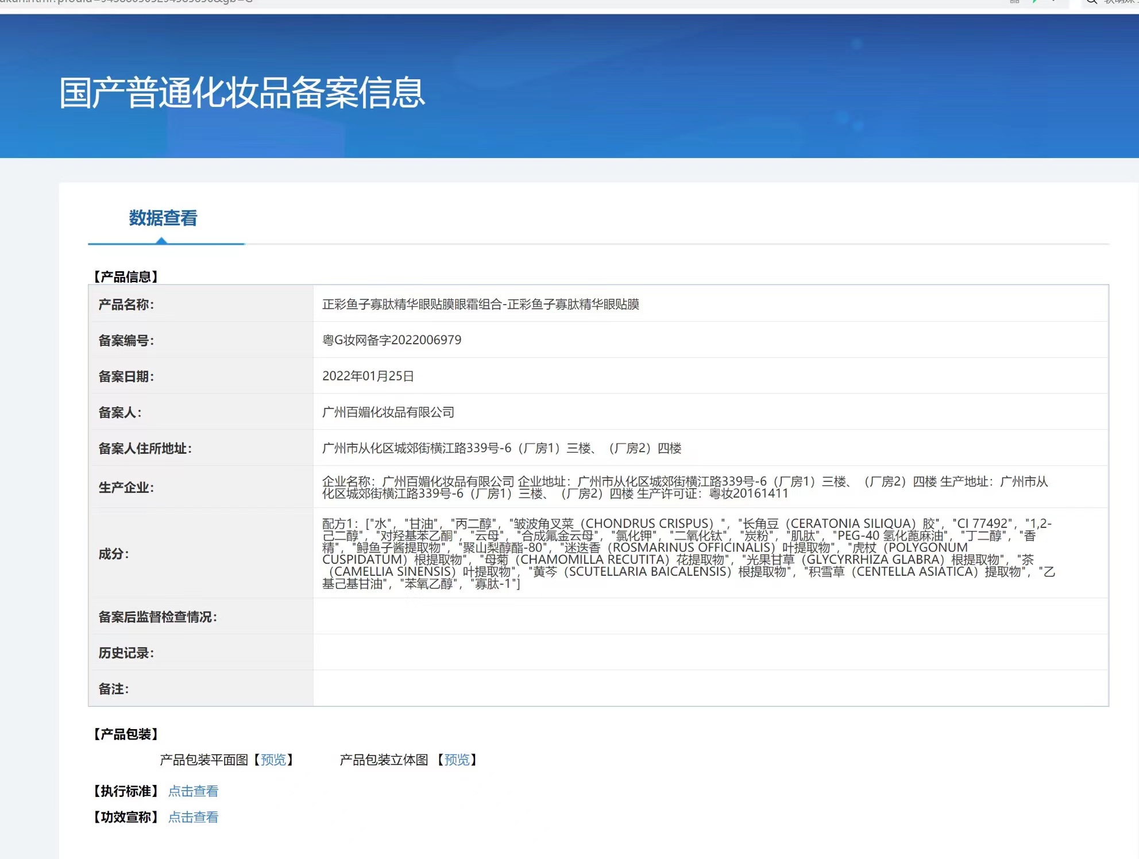Click the 备案人 value 广州百媚化妆品有限公司
The image size is (1139, 859).
coord(388,412)
